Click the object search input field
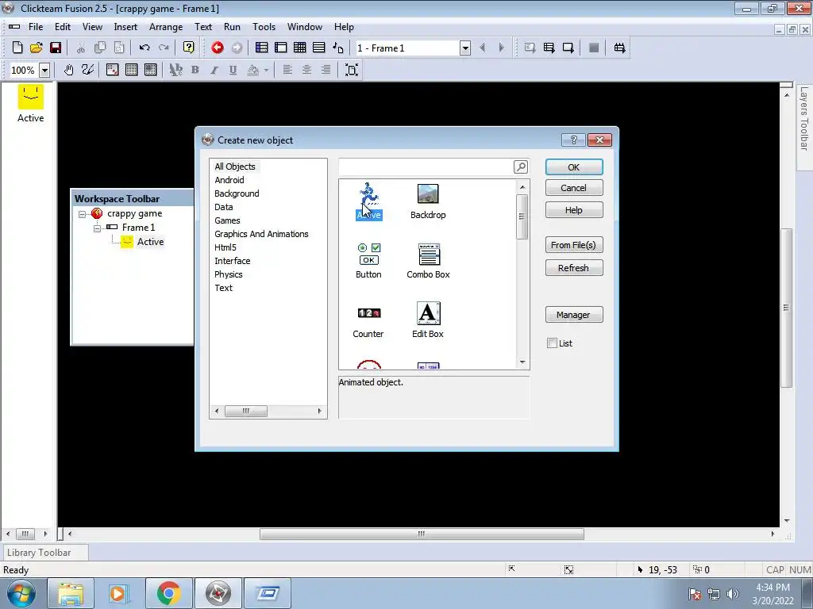This screenshot has height=609, width=813. (x=426, y=167)
